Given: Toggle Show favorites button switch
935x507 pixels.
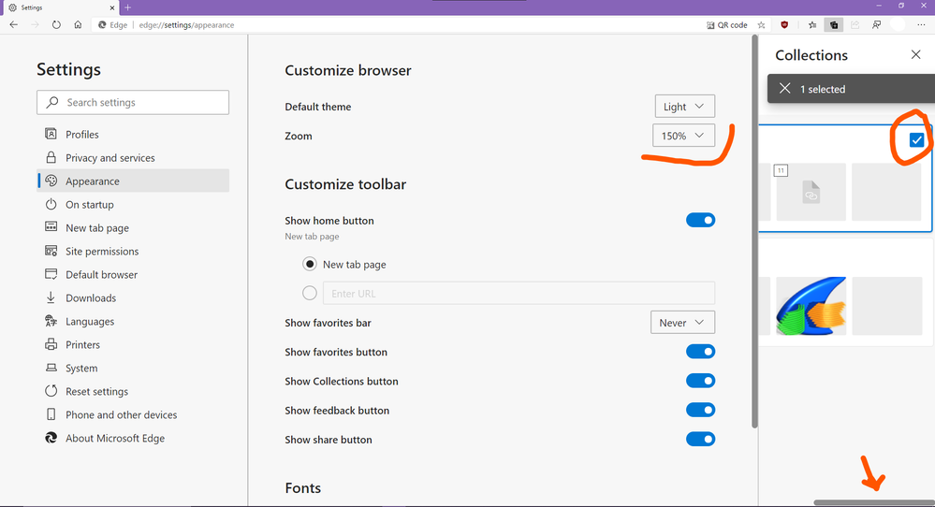Looking at the screenshot, I should point(701,352).
